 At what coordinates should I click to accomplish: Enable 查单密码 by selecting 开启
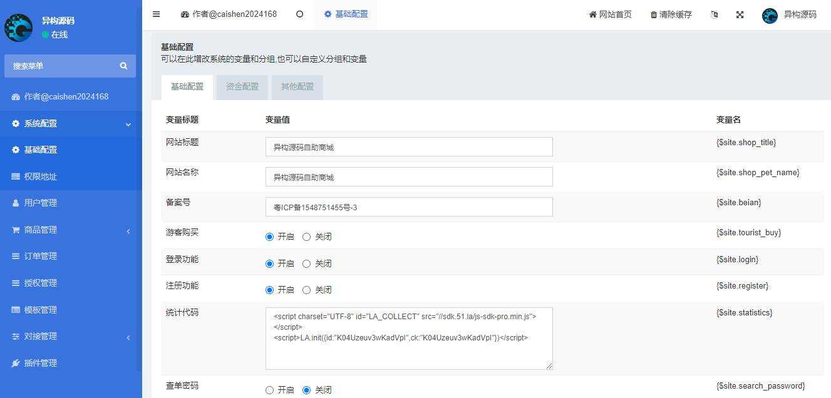coord(269,389)
